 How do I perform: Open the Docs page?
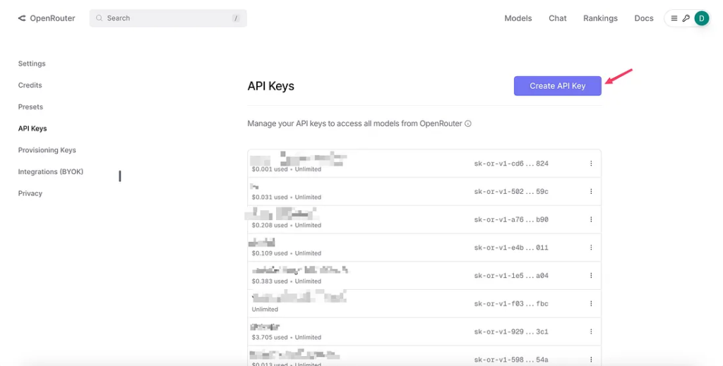pos(644,18)
